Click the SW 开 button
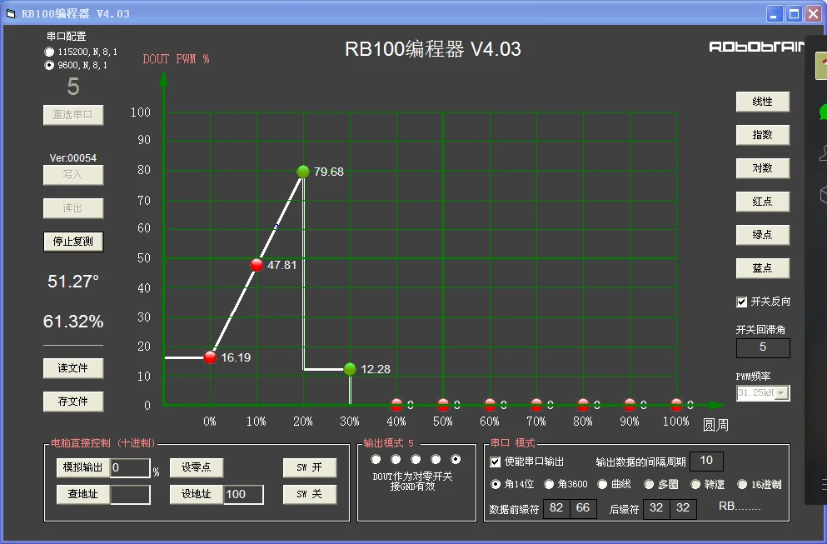 [x=310, y=467]
